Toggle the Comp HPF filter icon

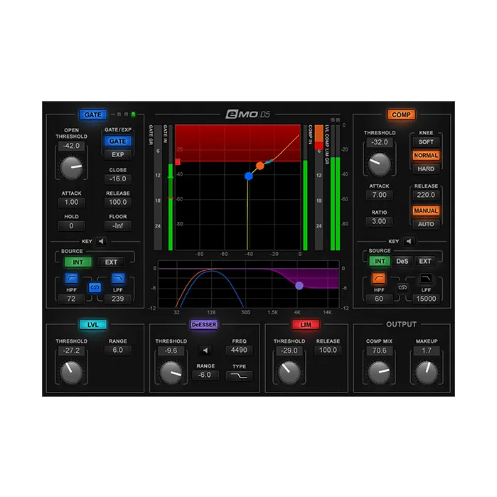(378, 278)
